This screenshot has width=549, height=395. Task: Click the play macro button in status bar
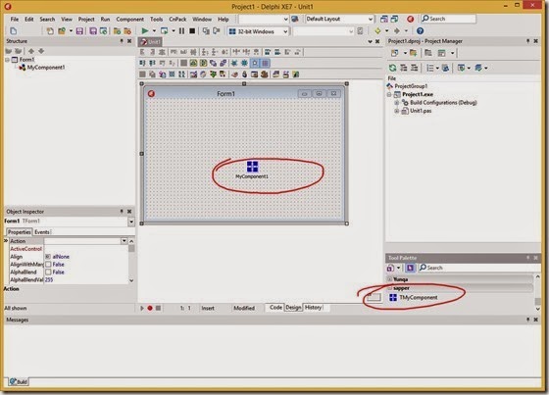(x=142, y=308)
